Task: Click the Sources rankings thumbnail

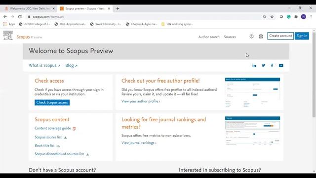Action: pos(252,131)
